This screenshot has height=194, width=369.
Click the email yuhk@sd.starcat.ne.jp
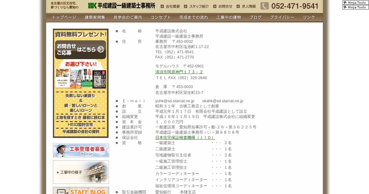point(175,101)
